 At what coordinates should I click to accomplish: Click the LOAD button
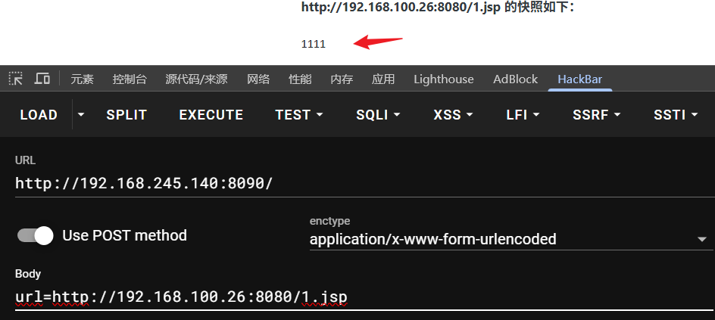39,115
